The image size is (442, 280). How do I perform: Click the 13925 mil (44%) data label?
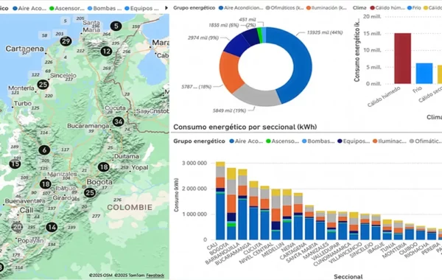(x=325, y=32)
